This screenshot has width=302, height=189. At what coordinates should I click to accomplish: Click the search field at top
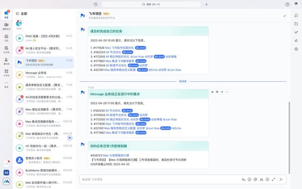[151, 4]
